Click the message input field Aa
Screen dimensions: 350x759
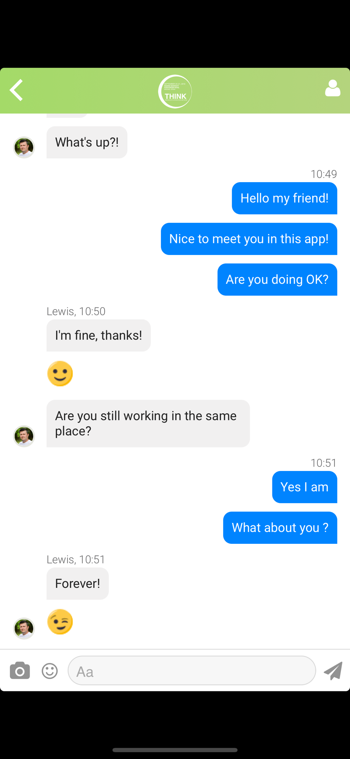(x=192, y=671)
